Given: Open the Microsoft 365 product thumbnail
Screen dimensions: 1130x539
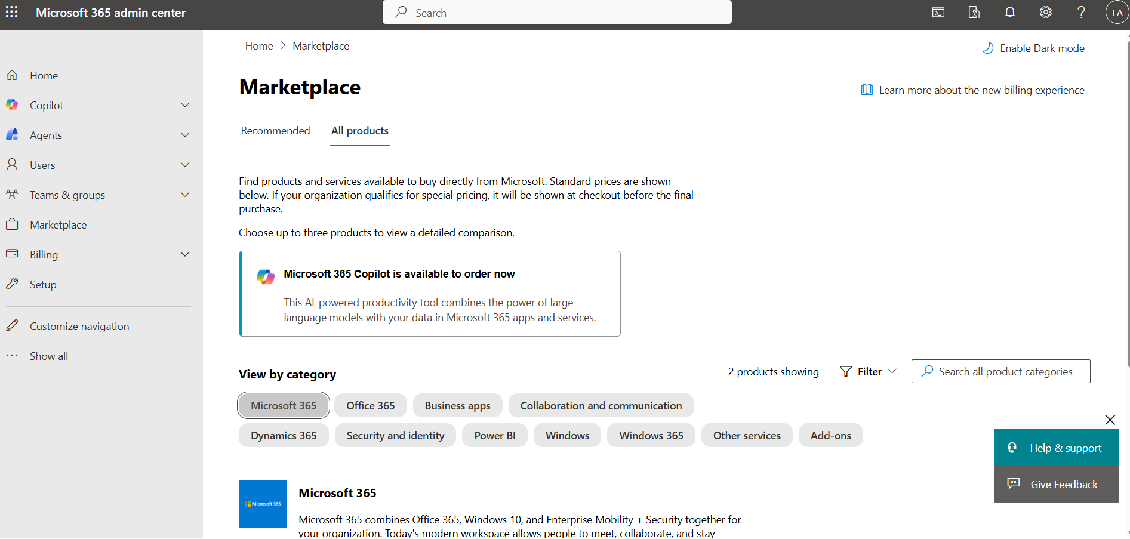Looking at the screenshot, I should 263,504.
